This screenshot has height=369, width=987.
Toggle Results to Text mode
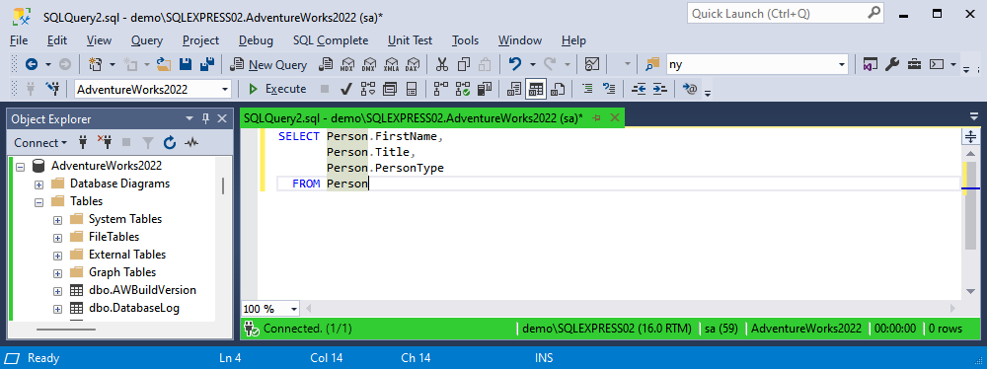(514, 89)
